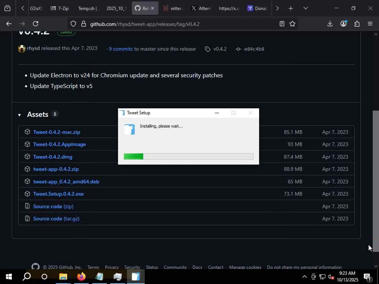This screenshot has height=284, width=379.
Task: Open the Firefox hamburger application menu
Action: point(370,24)
